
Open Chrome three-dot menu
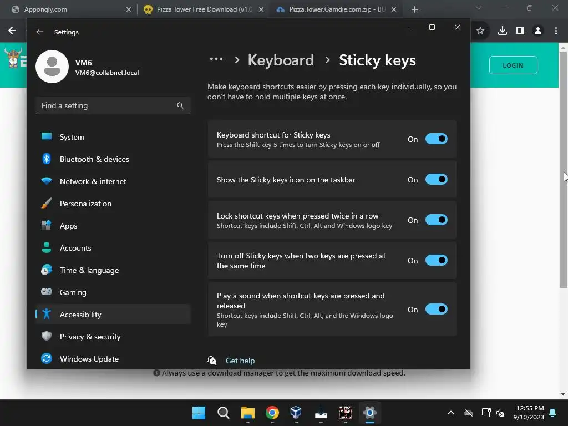(x=556, y=31)
